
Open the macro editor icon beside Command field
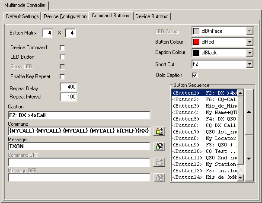[159, 131]
